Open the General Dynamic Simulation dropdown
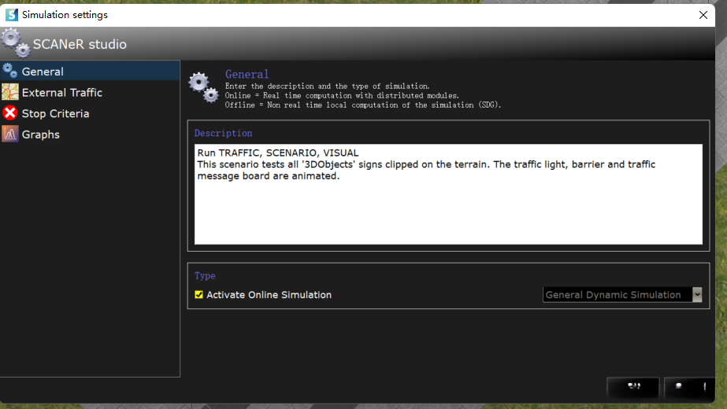 622,295
